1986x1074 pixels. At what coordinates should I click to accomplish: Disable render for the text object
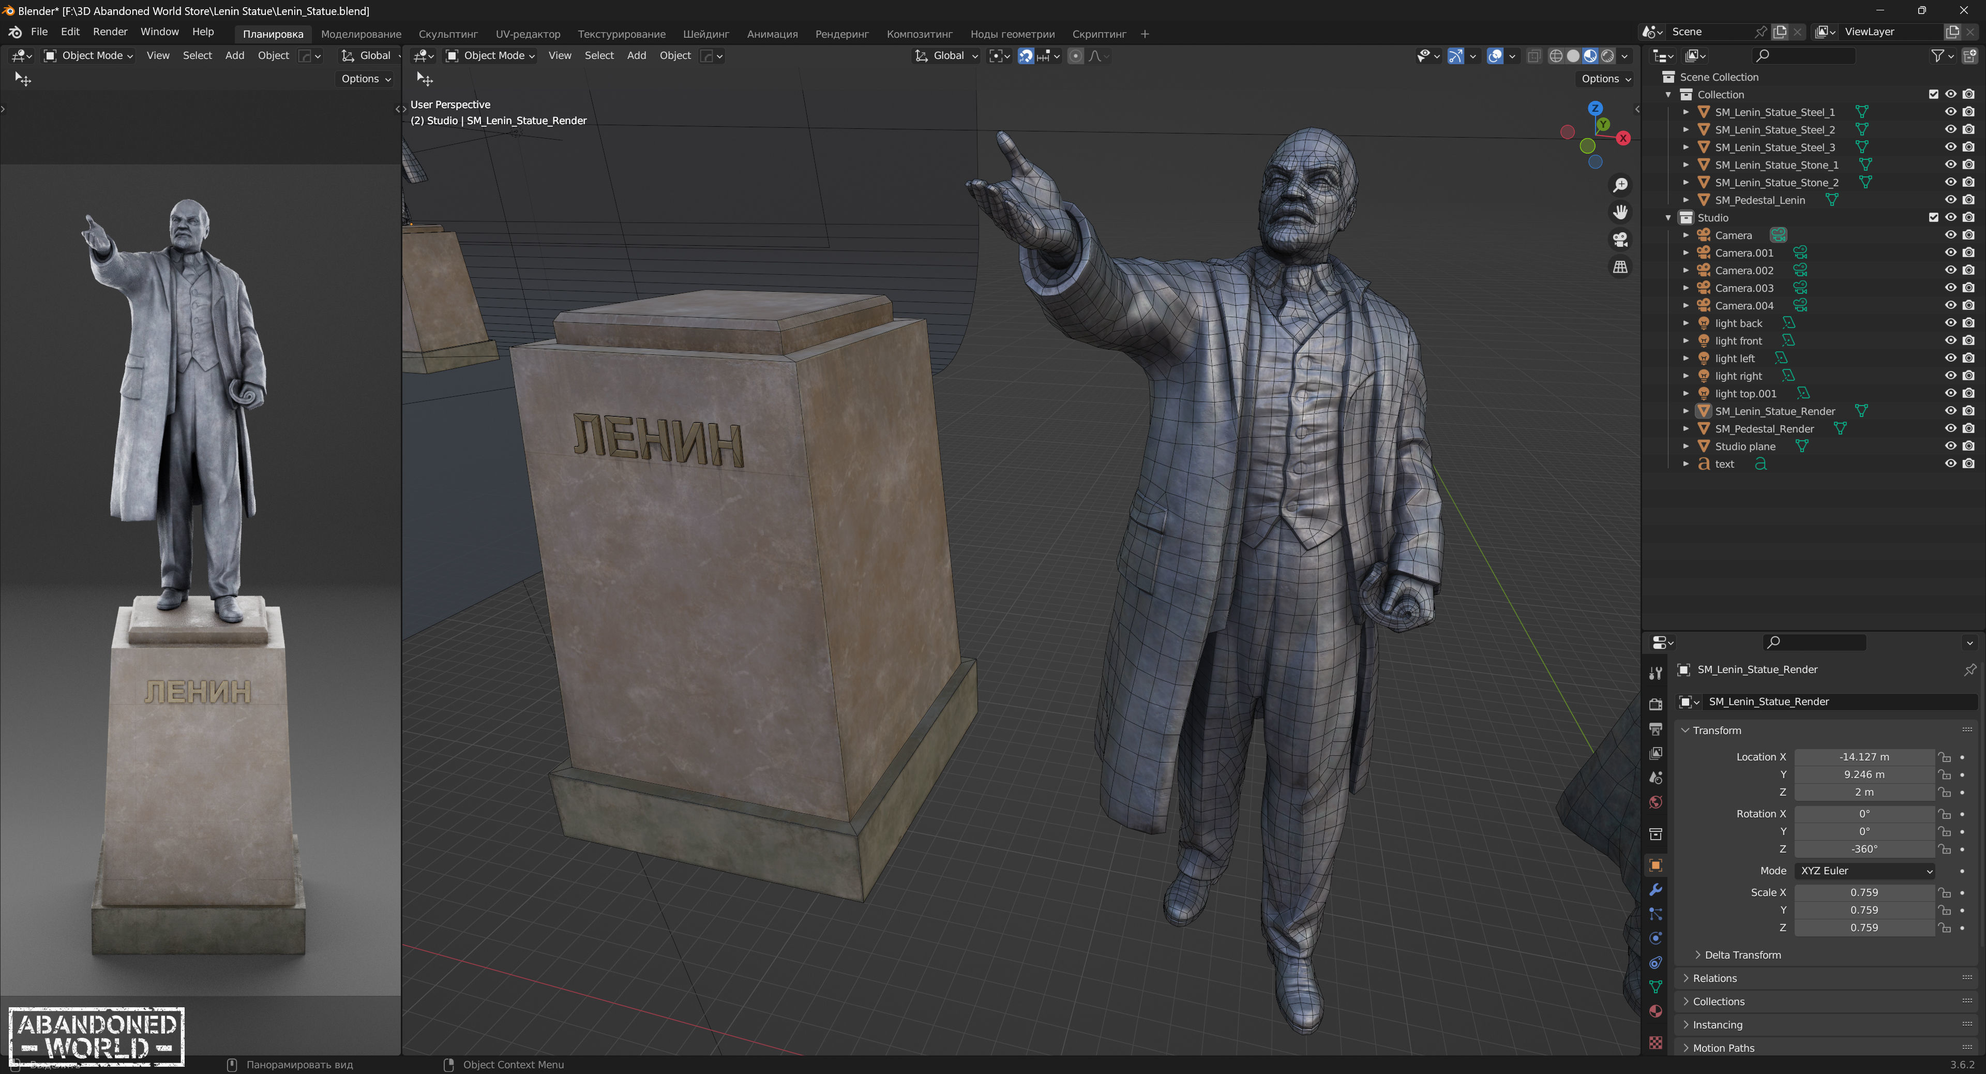click(1968, 464)
